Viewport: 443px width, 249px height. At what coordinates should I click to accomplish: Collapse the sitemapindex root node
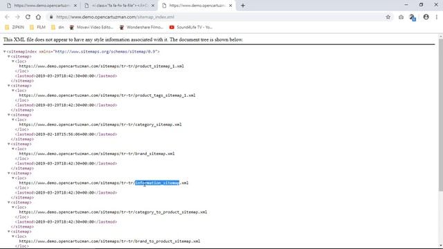coord(5,52)
